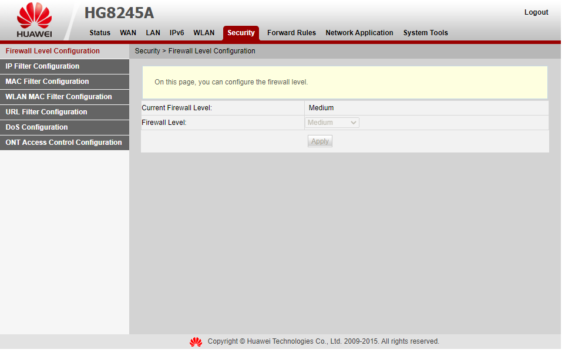Viewport: 565px width, 356px height.
Task: Open the WAN tab
Action: click(128, 33)
